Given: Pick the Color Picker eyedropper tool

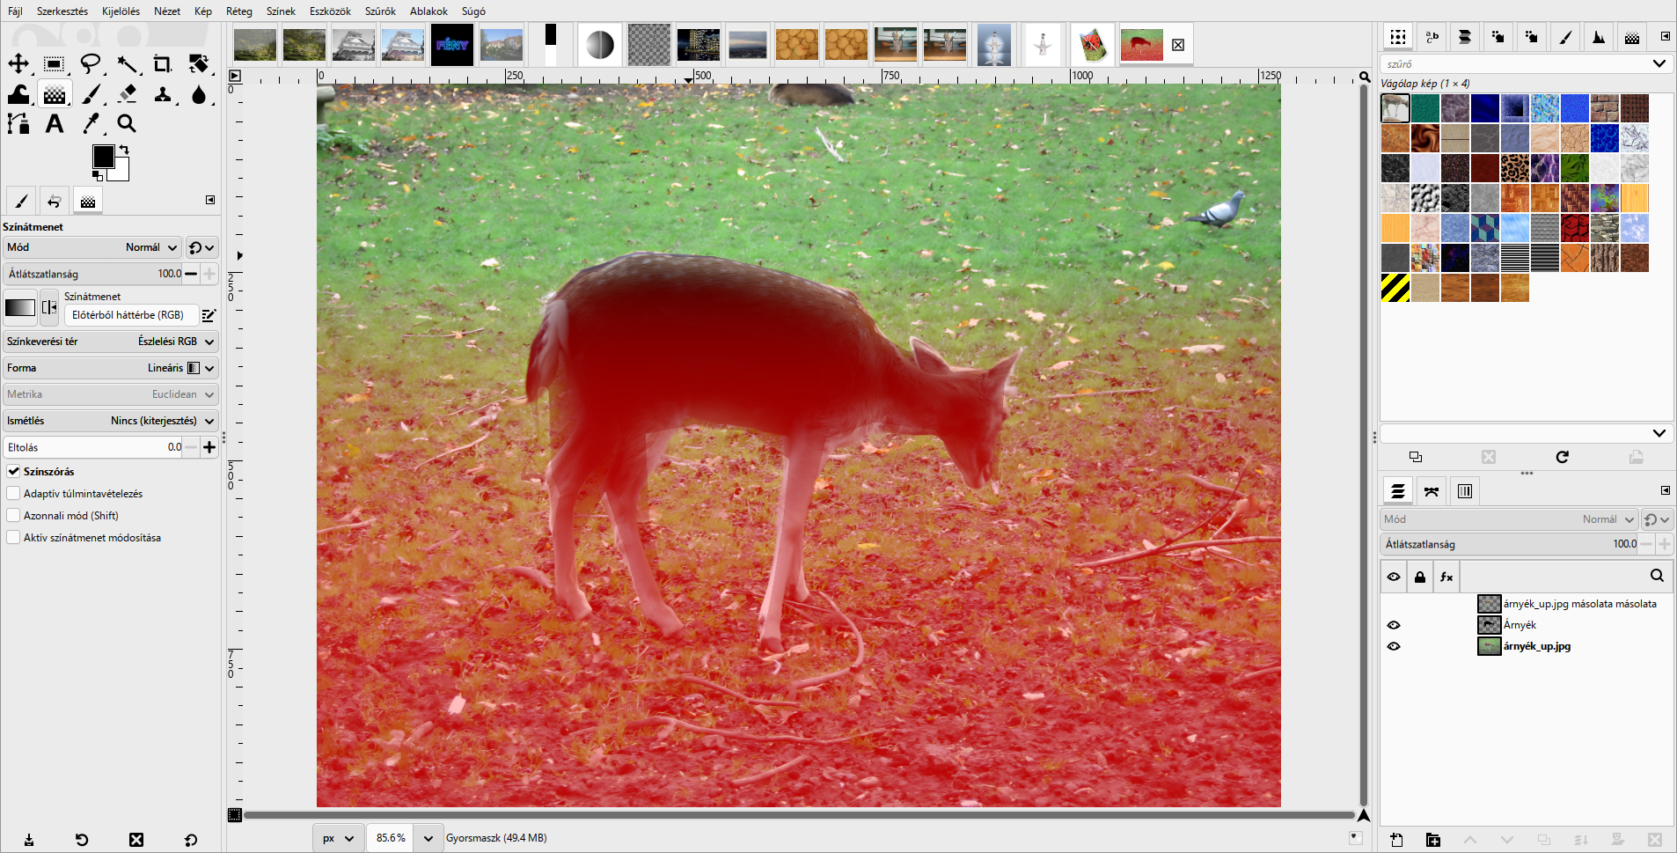Looking at the screenshot, I should pyautogui.click(x=91, y=124).
